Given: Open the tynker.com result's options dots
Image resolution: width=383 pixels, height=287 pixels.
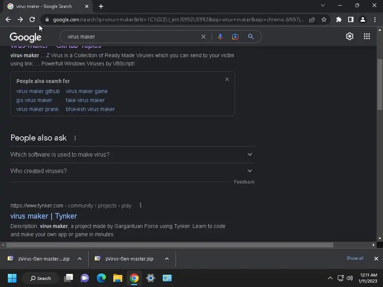Looking at the screenshot, I should [141, 206].
